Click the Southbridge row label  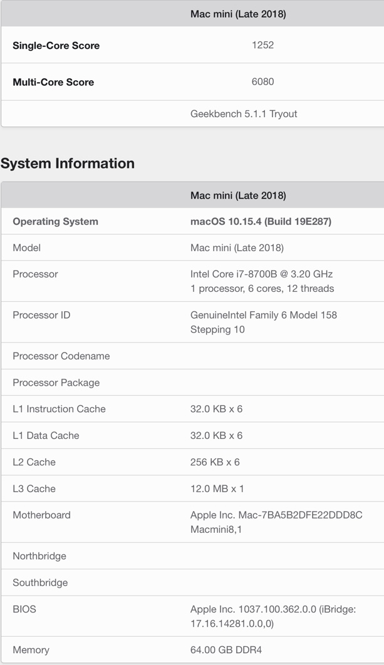click(x=40, y=583)
